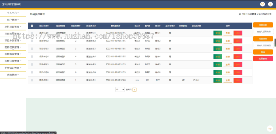
Task: Check the row for 项目名称2
Action: 32,41
